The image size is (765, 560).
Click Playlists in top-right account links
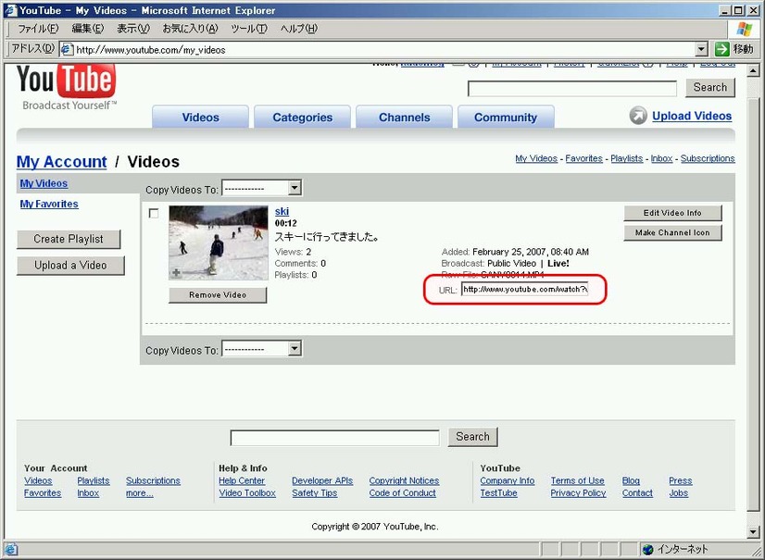click(x=626, y=158)
